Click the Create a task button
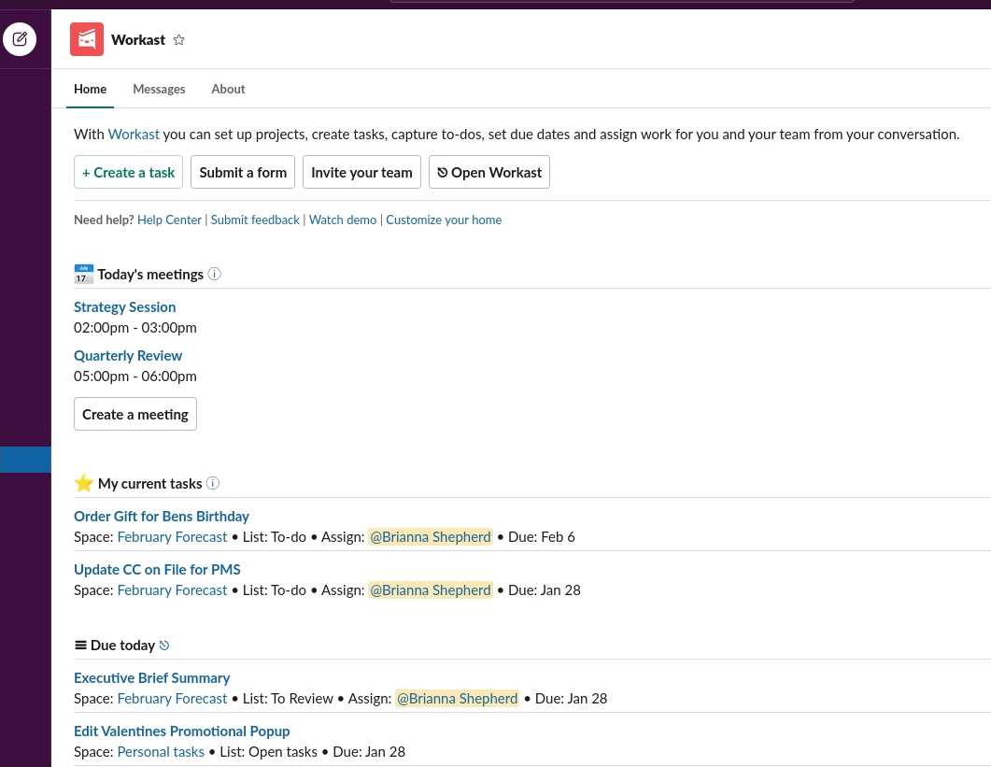 coord(128,172)
